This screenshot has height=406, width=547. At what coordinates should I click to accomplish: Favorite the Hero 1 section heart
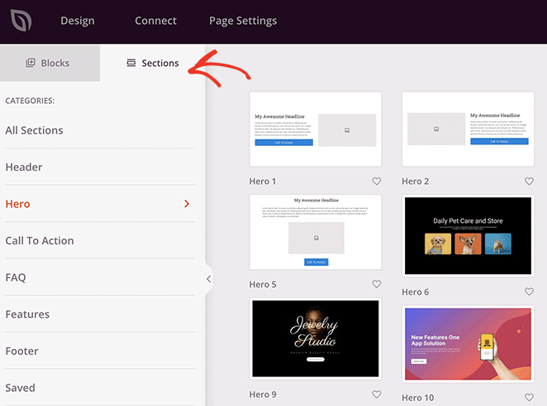(377, 182)
